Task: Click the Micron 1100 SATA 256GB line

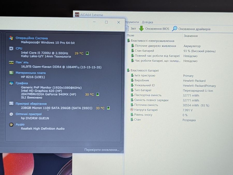Action: (57, 108)
